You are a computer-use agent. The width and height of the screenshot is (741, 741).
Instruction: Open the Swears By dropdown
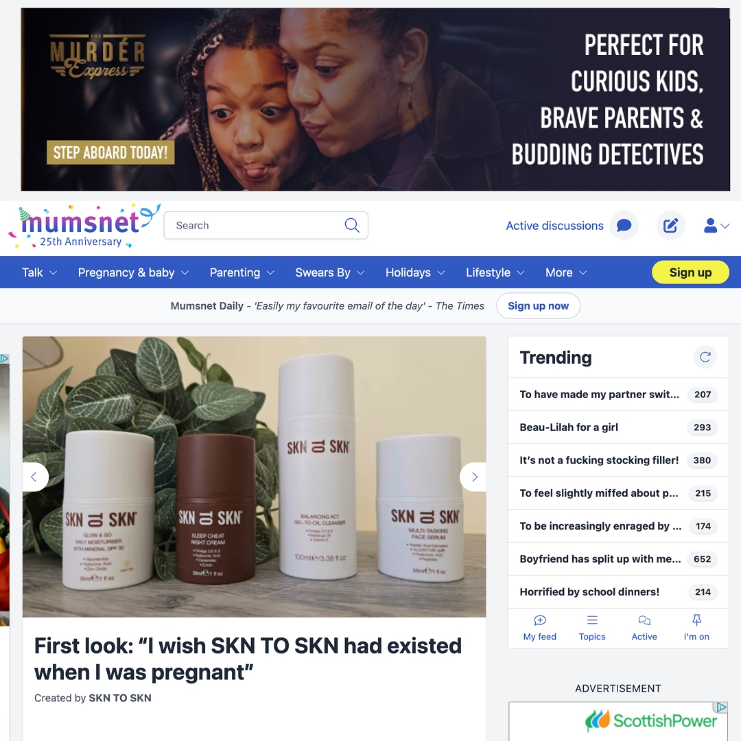pyautogui.click(x=330, y=272)
